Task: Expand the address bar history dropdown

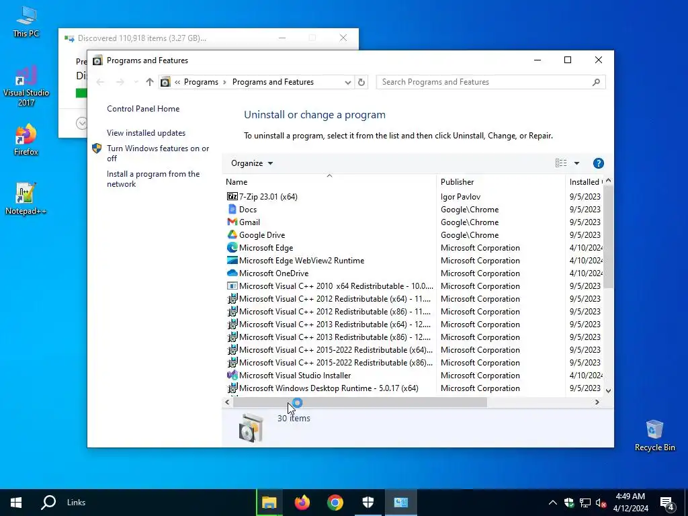Action: (347, 82)
